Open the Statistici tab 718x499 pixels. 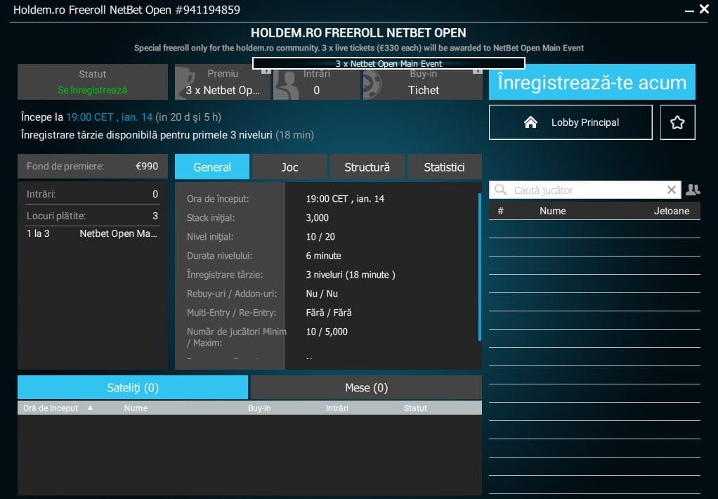point(444,167)
